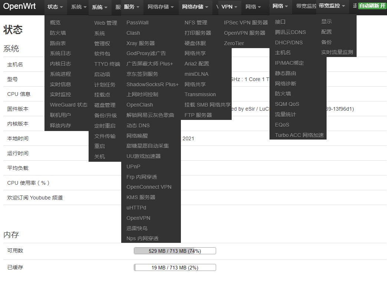The image size is (387, 285).
Task: Expand the VPN dropdown in navbar
Action: (229, 7)
